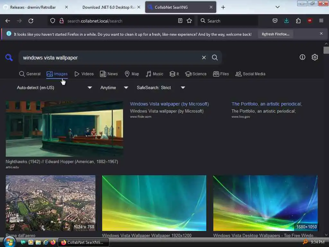Open a new browser tab
This screenshot has width=329, height=247.
(x=223, y=7)
